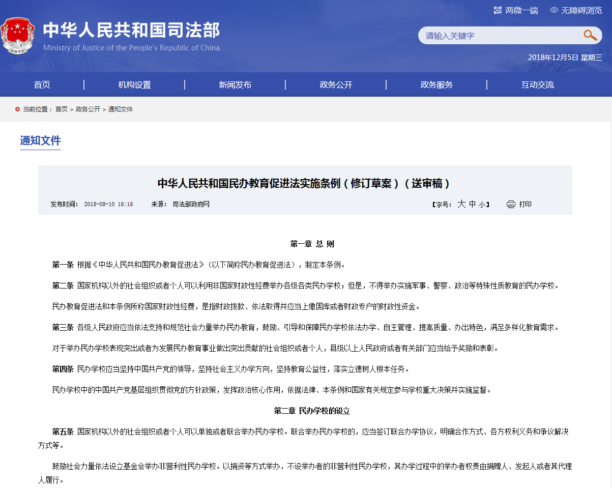This screenshot has height=488, width=612.
Task: Click the national emblem logo
Action: tap(18, 36)
